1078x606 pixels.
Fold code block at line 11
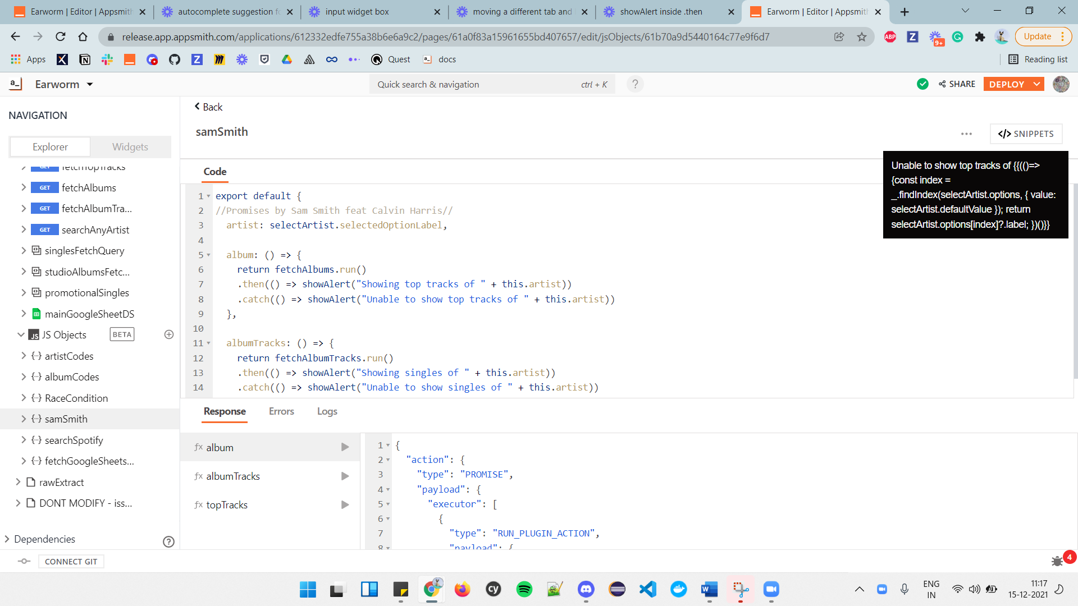tap(208, 343)
